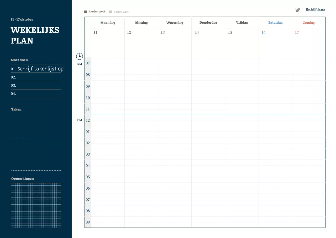Click date number 16 under Zaterdag
This screenshot has width=336, height=238.
pos(264,32)
